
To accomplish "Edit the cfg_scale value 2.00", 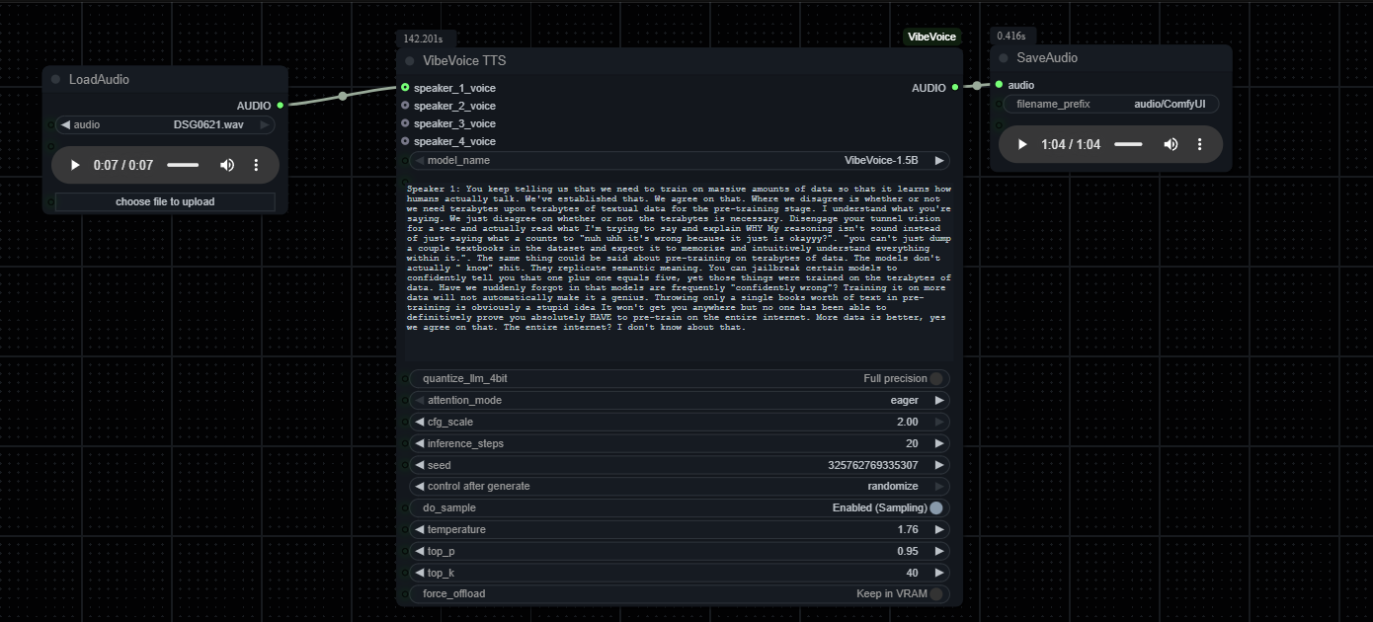I will (907, 422).
